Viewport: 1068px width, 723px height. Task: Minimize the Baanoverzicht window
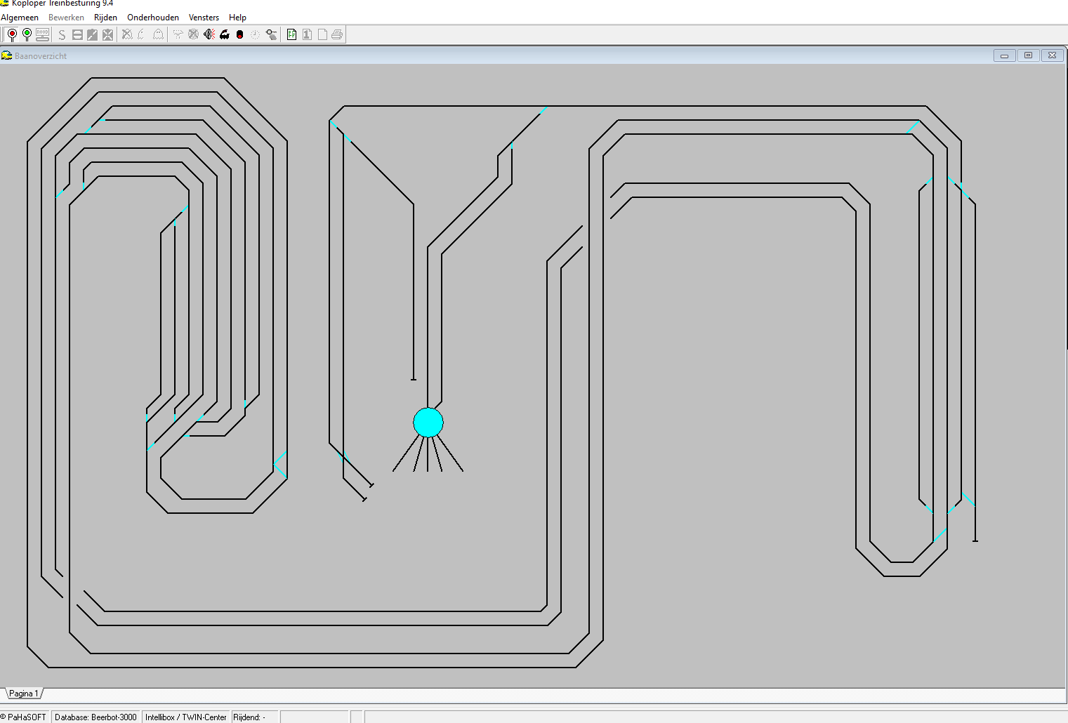pyautogui.click(x=1005, y=55)
